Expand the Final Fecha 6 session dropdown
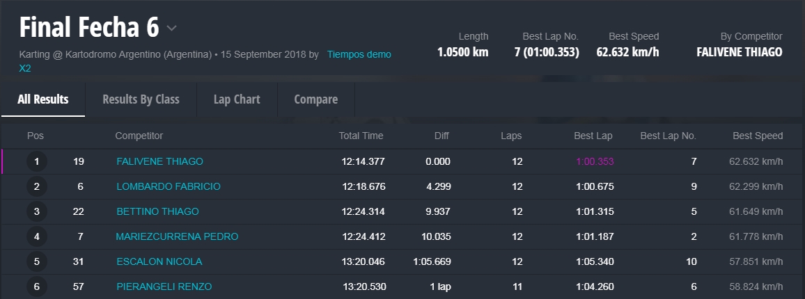This screenshot has height=299, width=805. pyautogui.click(x=171, y=29)
